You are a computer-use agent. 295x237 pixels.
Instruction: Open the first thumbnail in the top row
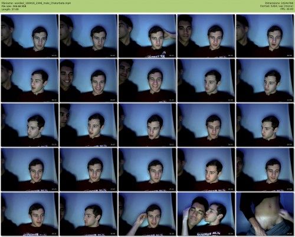[29, 36]
